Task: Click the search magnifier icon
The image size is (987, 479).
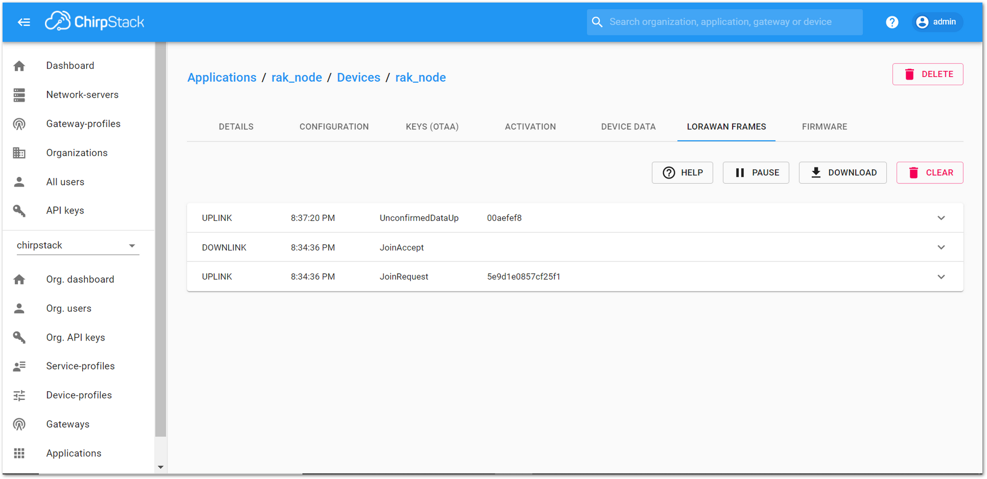Action: (x=597, y=22)
